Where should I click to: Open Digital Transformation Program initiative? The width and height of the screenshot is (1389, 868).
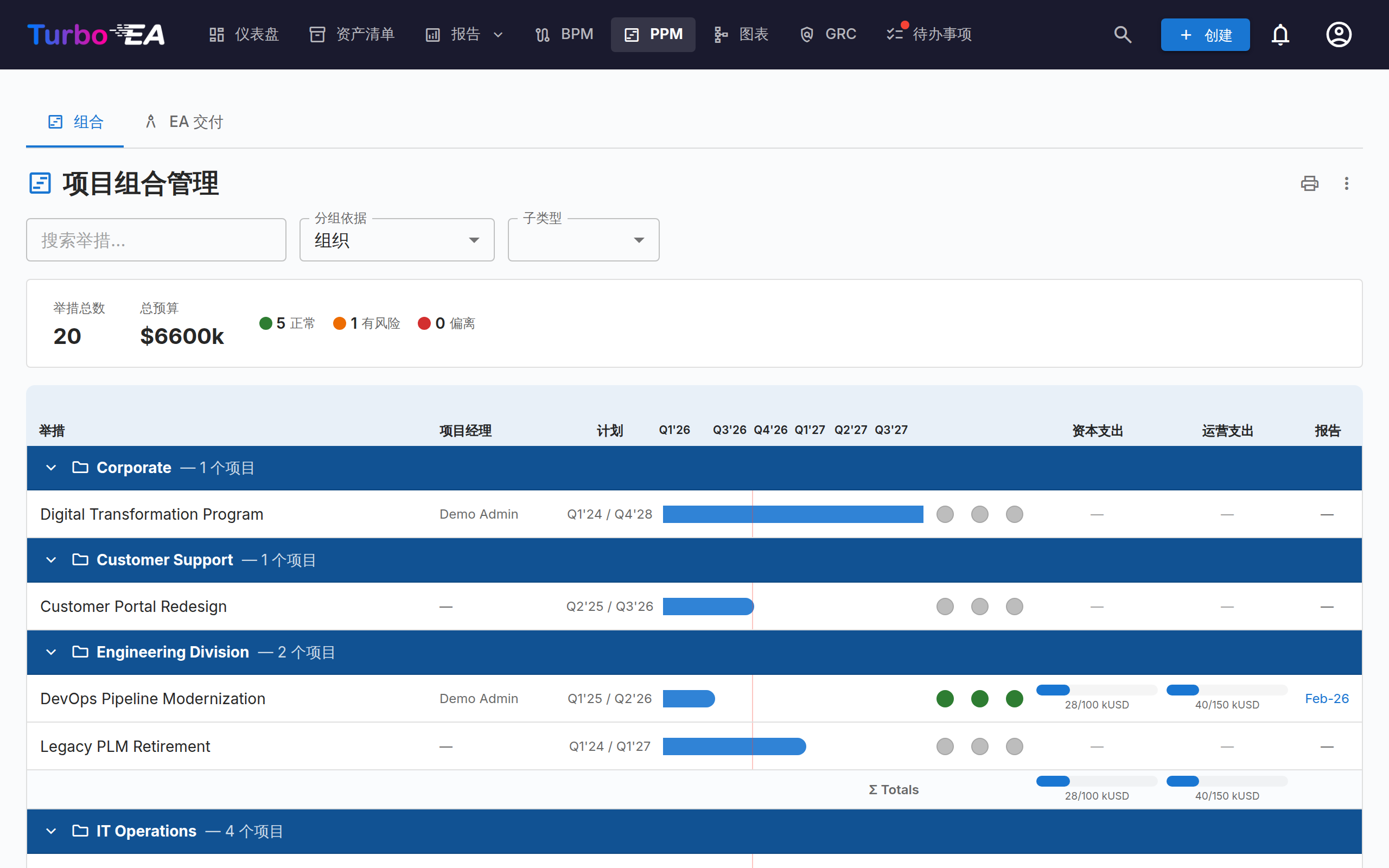click(151, 514)
